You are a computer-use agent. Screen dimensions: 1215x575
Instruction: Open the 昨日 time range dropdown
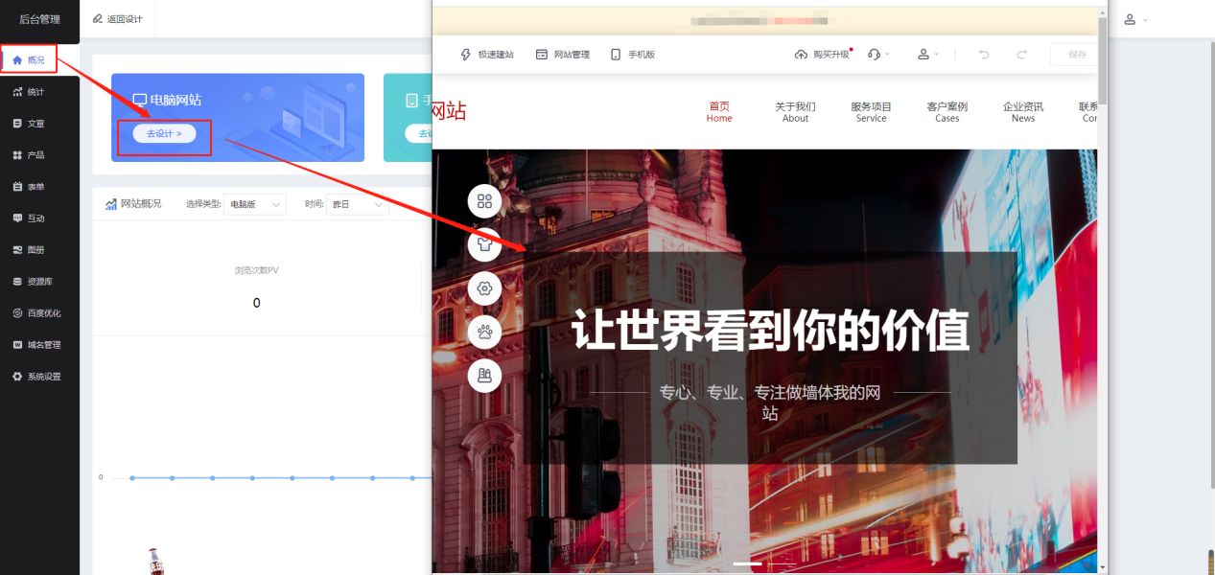(357, 203)
